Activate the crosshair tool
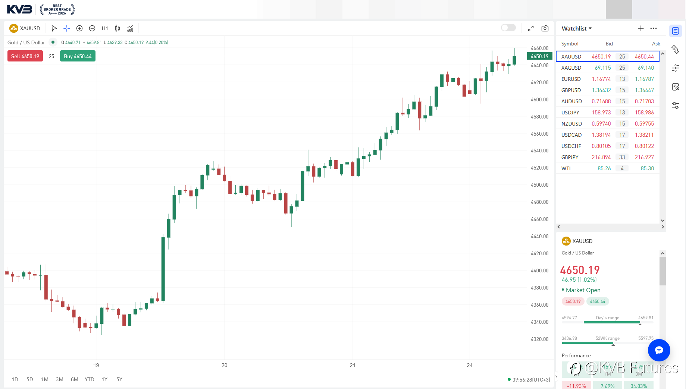Image resolution: width=686 pixels, height=389 pixels. (x=67, y=28)
